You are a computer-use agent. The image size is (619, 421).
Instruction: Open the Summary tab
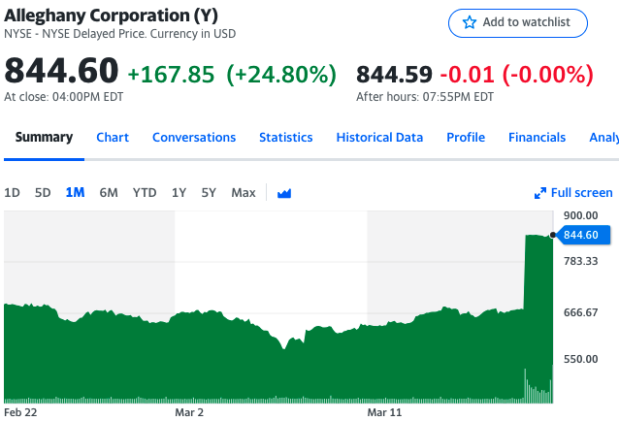click(44, 138)
